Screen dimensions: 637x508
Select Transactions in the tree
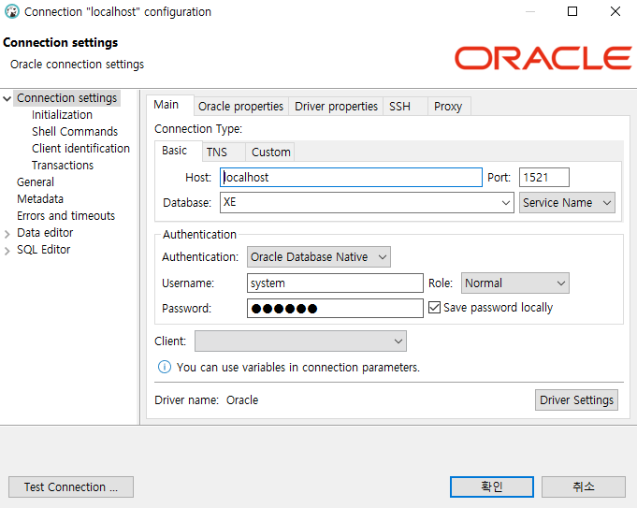(x=63, y=166)
